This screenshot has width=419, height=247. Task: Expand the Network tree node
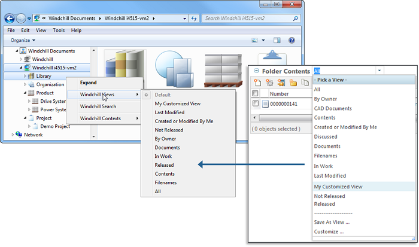[13, 135]
